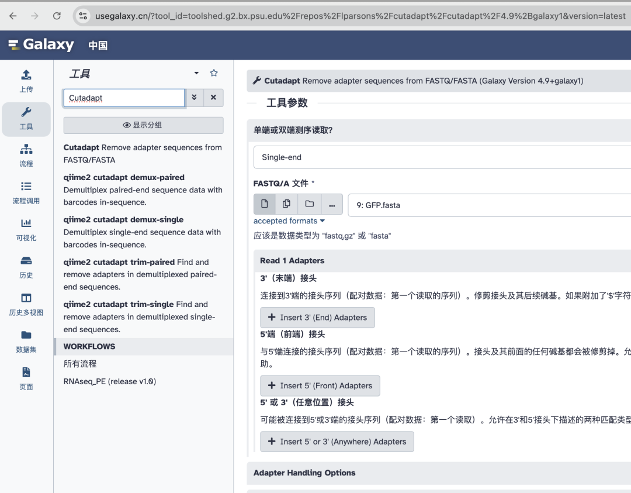Click the 工具参数 heading
Screen dimensions: 631x493
(287, 103)
